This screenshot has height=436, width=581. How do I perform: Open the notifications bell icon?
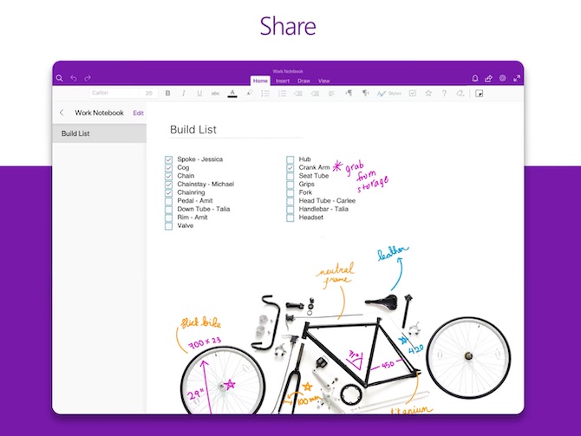(475, 78)
